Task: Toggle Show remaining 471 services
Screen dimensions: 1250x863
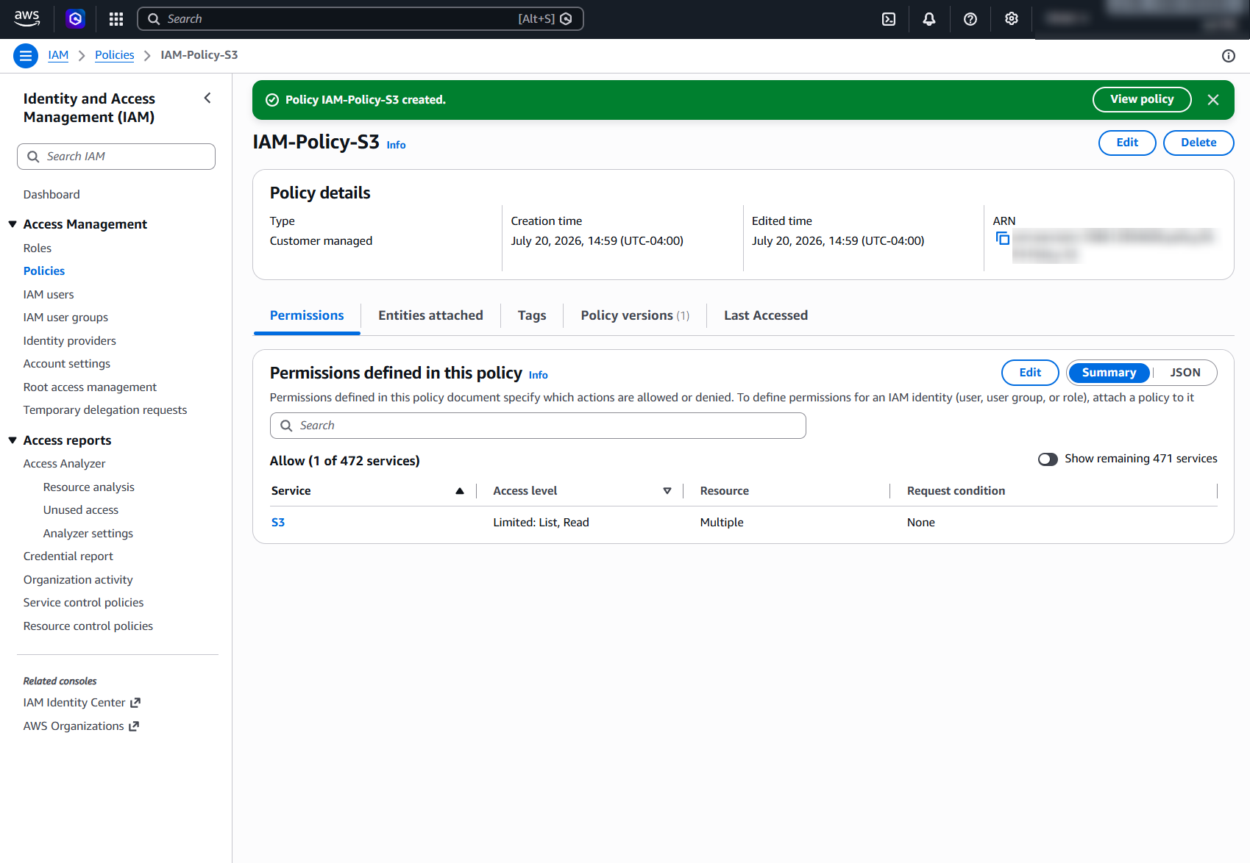Action: (x=1048, y=459)
